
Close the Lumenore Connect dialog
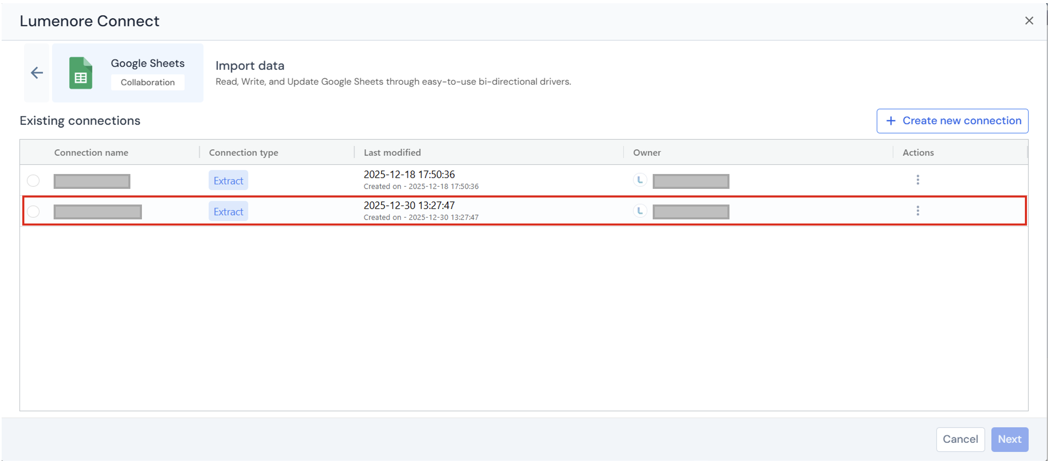tap(1029, 21)
